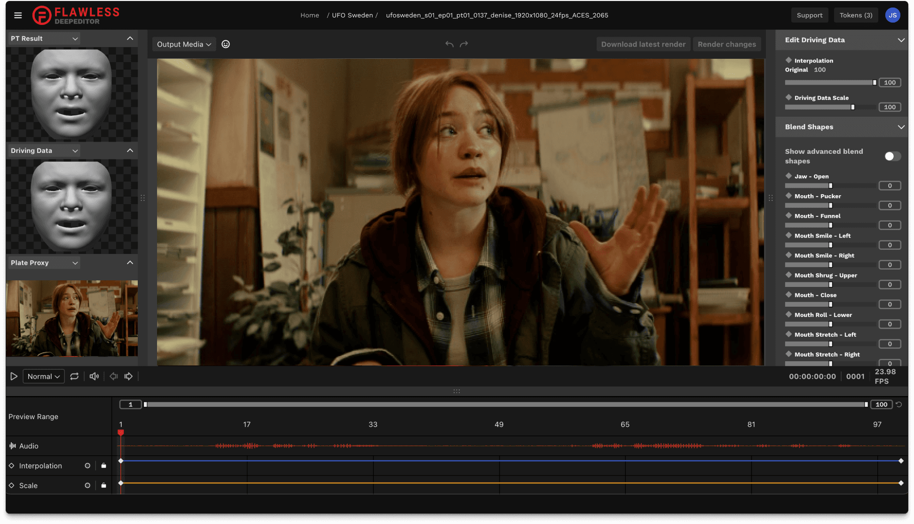Toggle the Scale track lock
This screenshot has height=524, width=914.
click(x=103, y=485)
